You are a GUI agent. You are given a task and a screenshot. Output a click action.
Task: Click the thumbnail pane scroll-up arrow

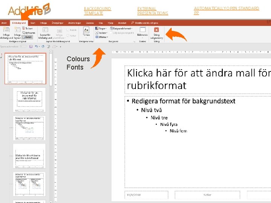click(x=51, y=52)
